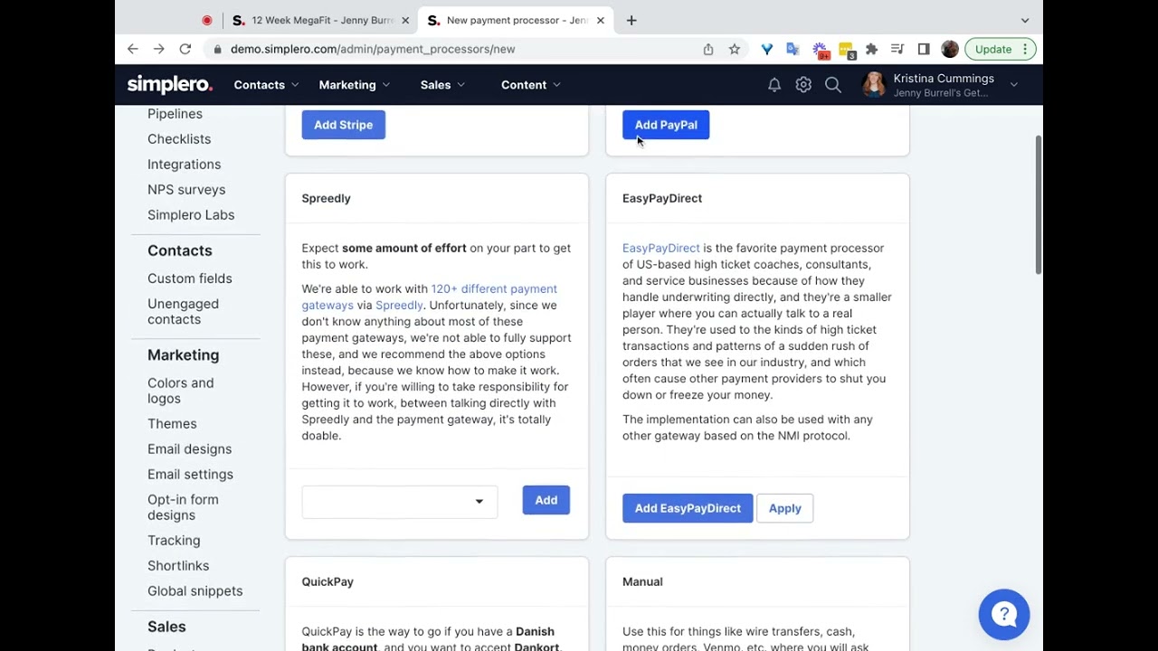
Task: Open Colors and logos in sidebar
Action: pyautogui.click(x=181, y=391)
